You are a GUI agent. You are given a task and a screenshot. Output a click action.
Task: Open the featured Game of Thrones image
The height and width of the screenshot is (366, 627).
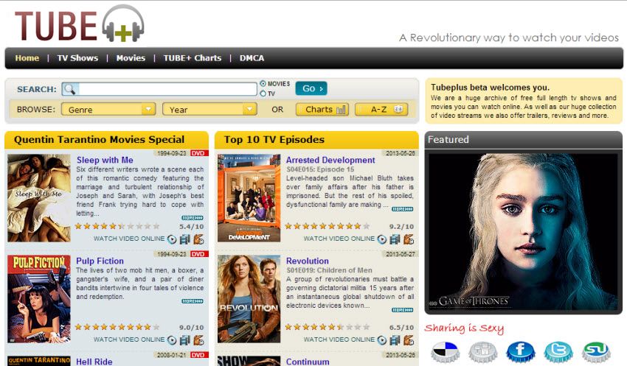pos(524,232)
